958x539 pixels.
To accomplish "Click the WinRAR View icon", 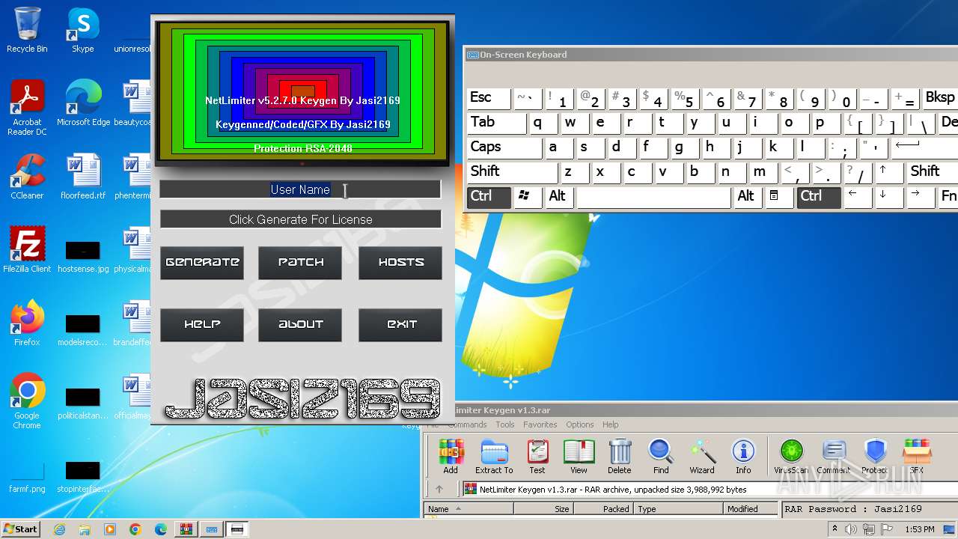I will tap(579, 457).
